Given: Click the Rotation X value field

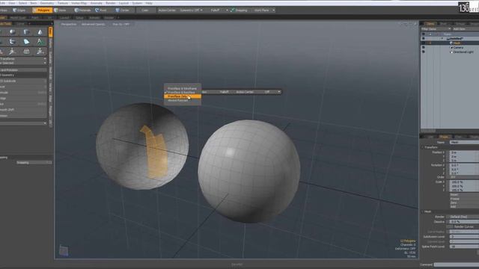Looking at the screenshot, I should [464, 165].
